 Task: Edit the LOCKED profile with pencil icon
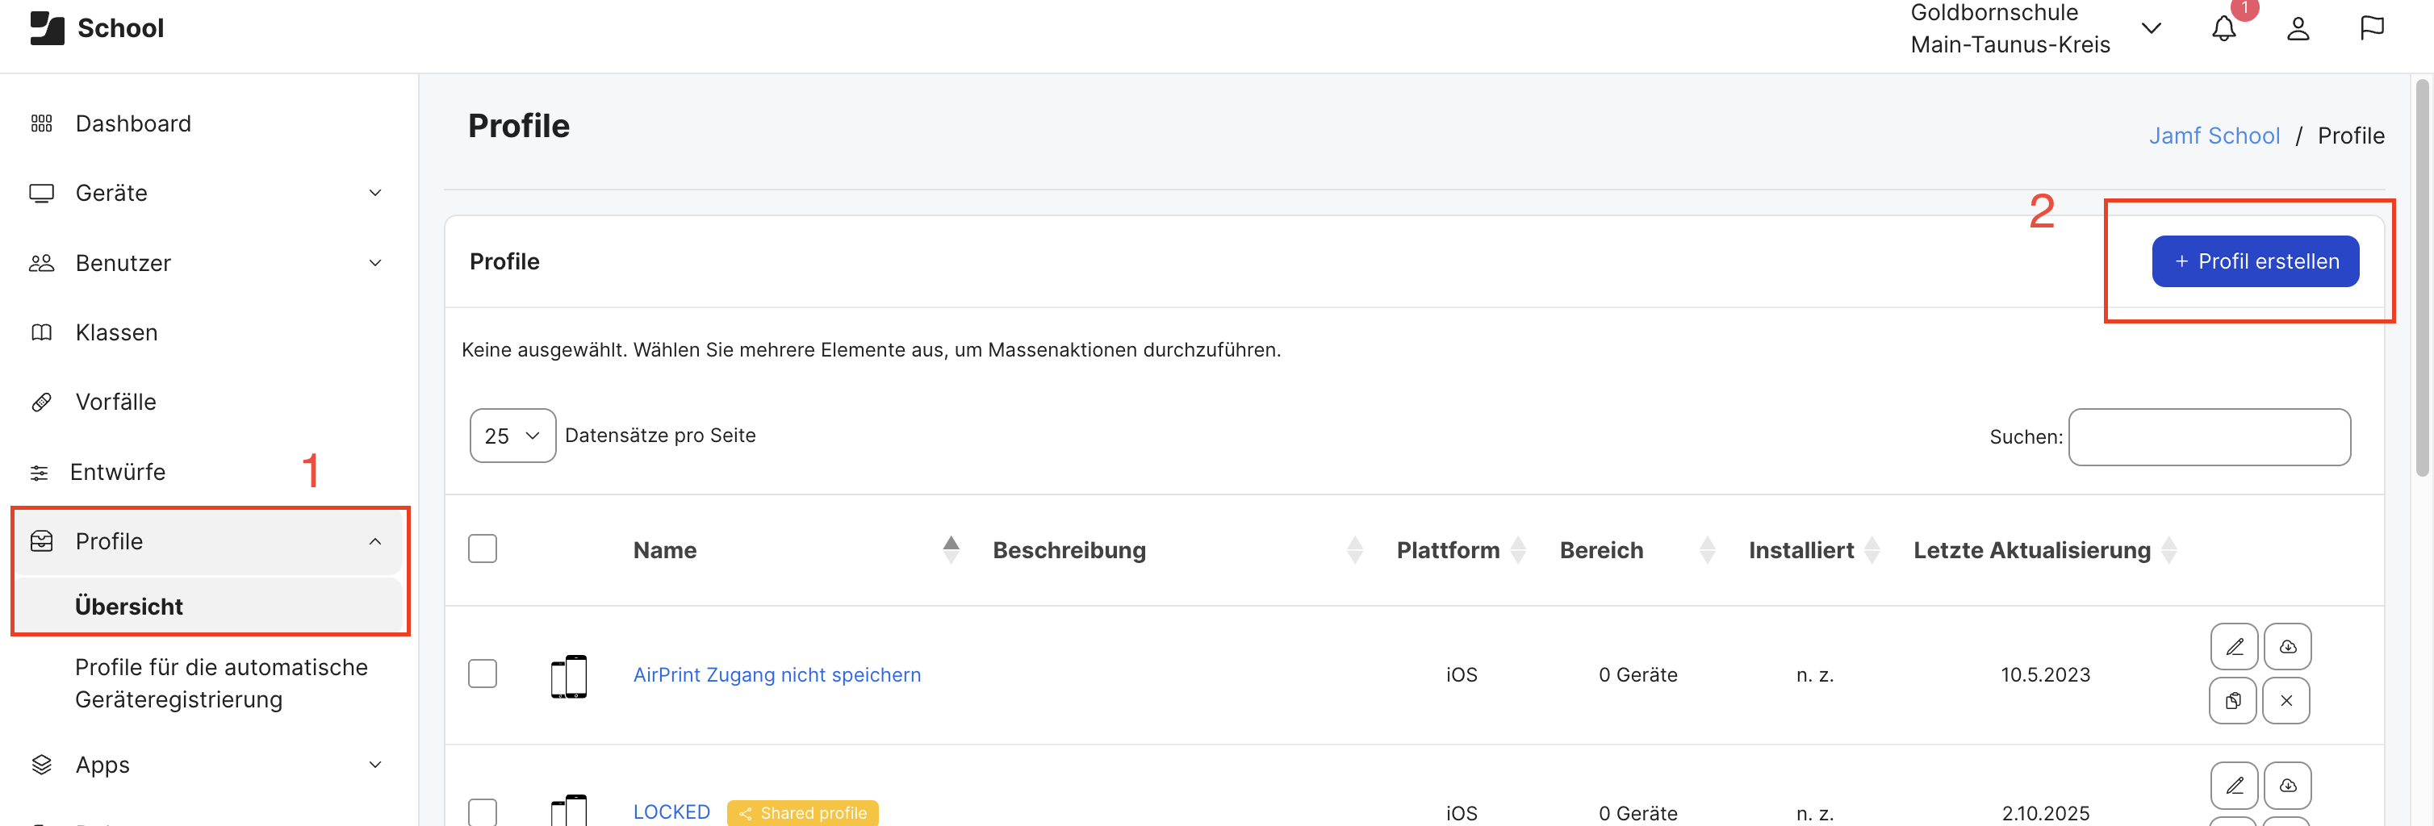tap(2234, 786)
